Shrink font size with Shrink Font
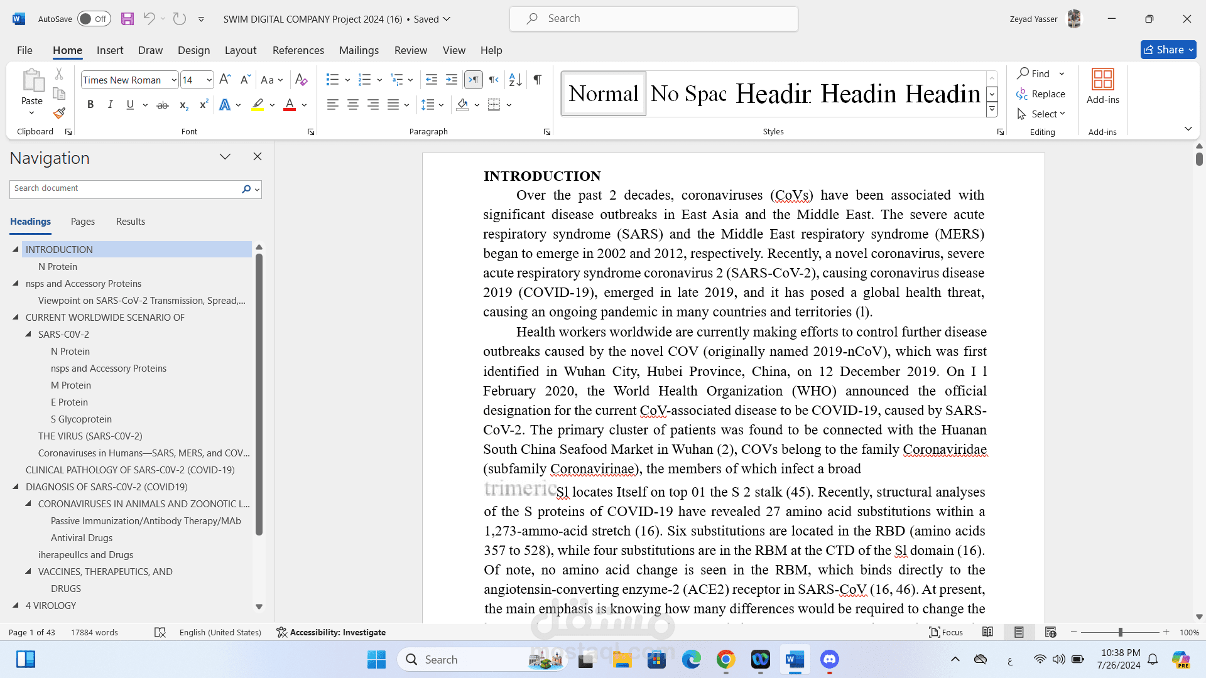 (x=246, y=80)
